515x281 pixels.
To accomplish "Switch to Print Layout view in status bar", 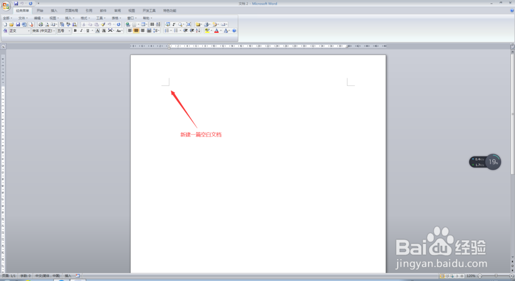I will 442,276.
